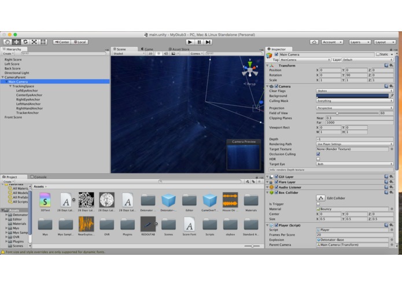Open the Rendering Path dropdown
This screenshot has height=286, width=402.
(355, 144)
